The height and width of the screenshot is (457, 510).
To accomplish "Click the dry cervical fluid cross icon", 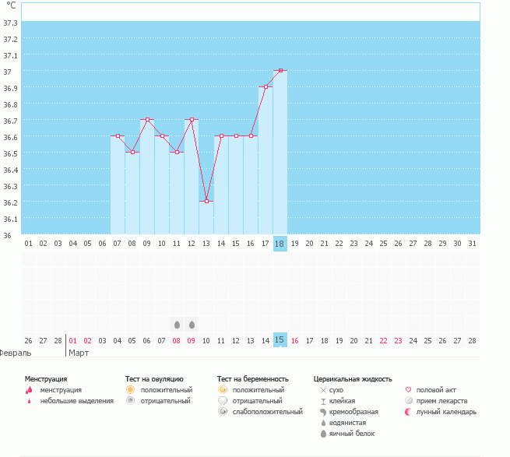I will point(323,390).
